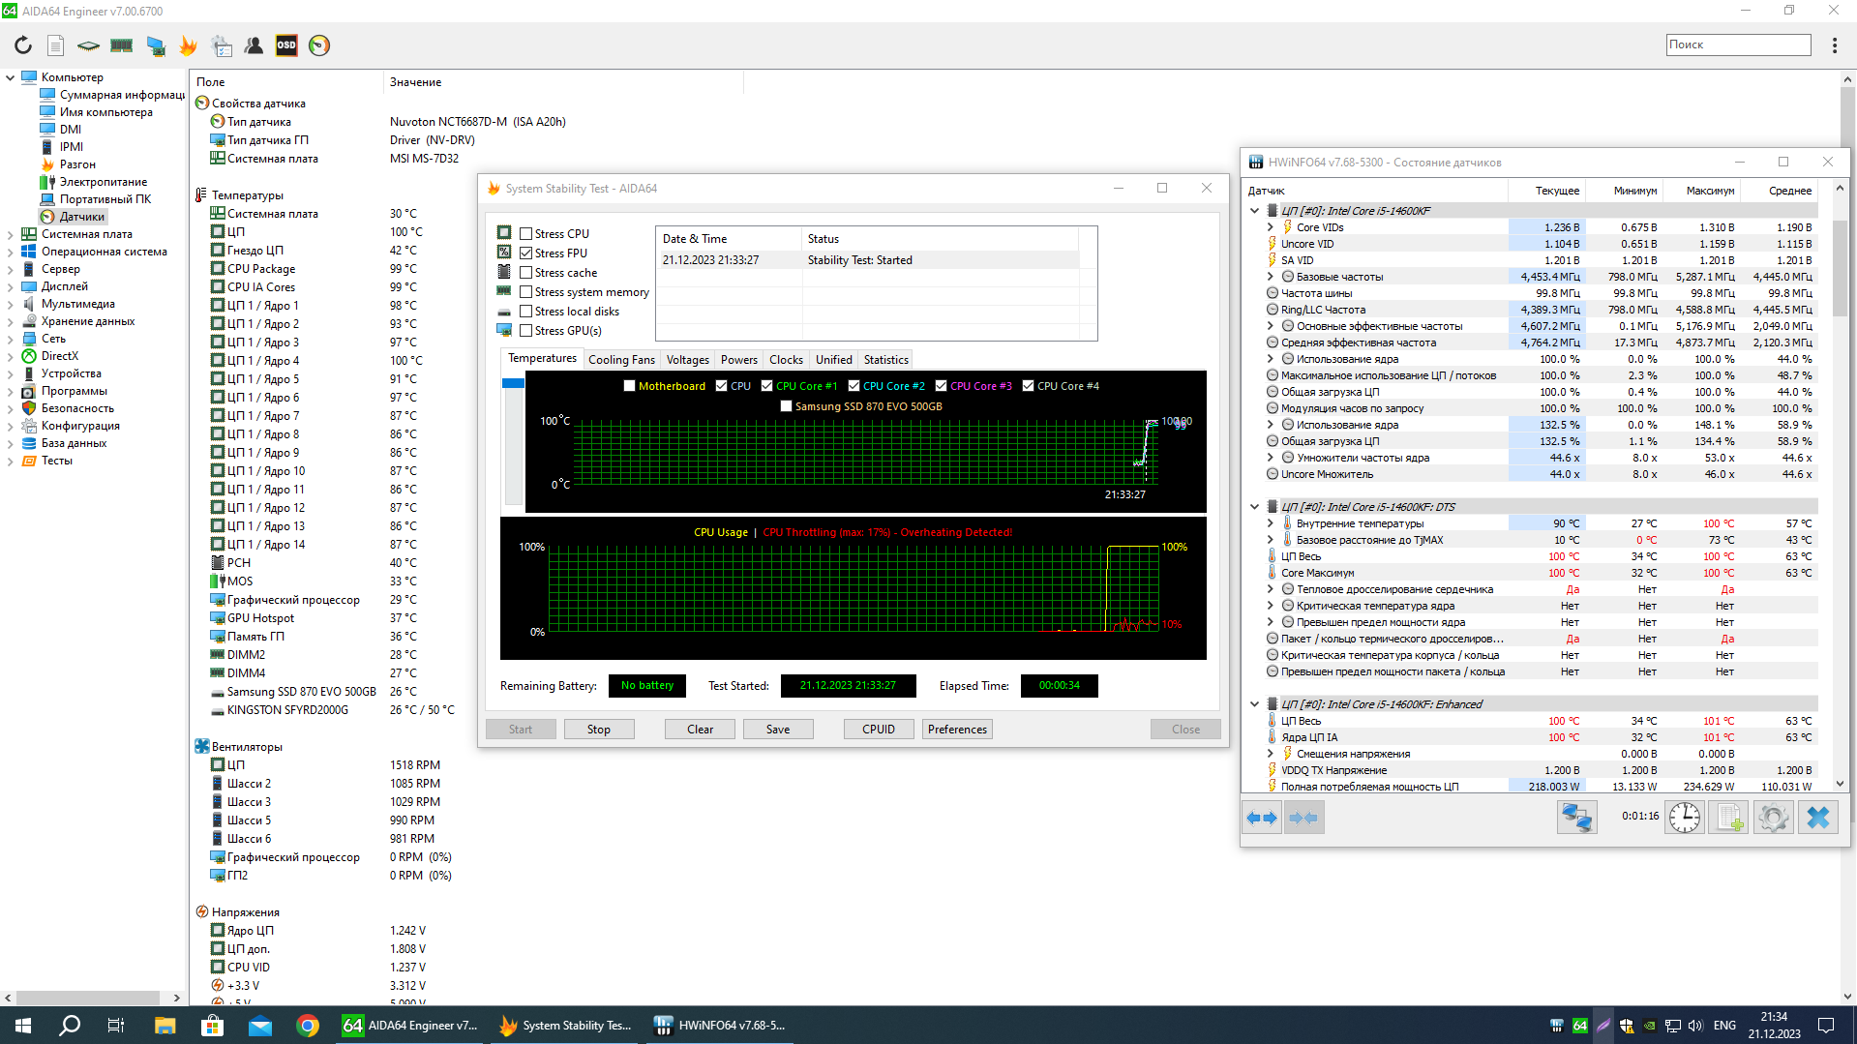Image resolution: width=1857 pixels, height=1044 pixels.
Task: Open Google Chrome from taskbar
Action: pyautogui.click(x=308, y=1026)
